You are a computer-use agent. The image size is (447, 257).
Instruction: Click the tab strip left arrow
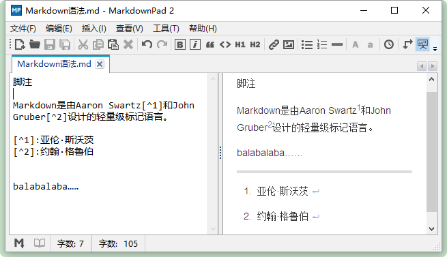pos(422,66)
